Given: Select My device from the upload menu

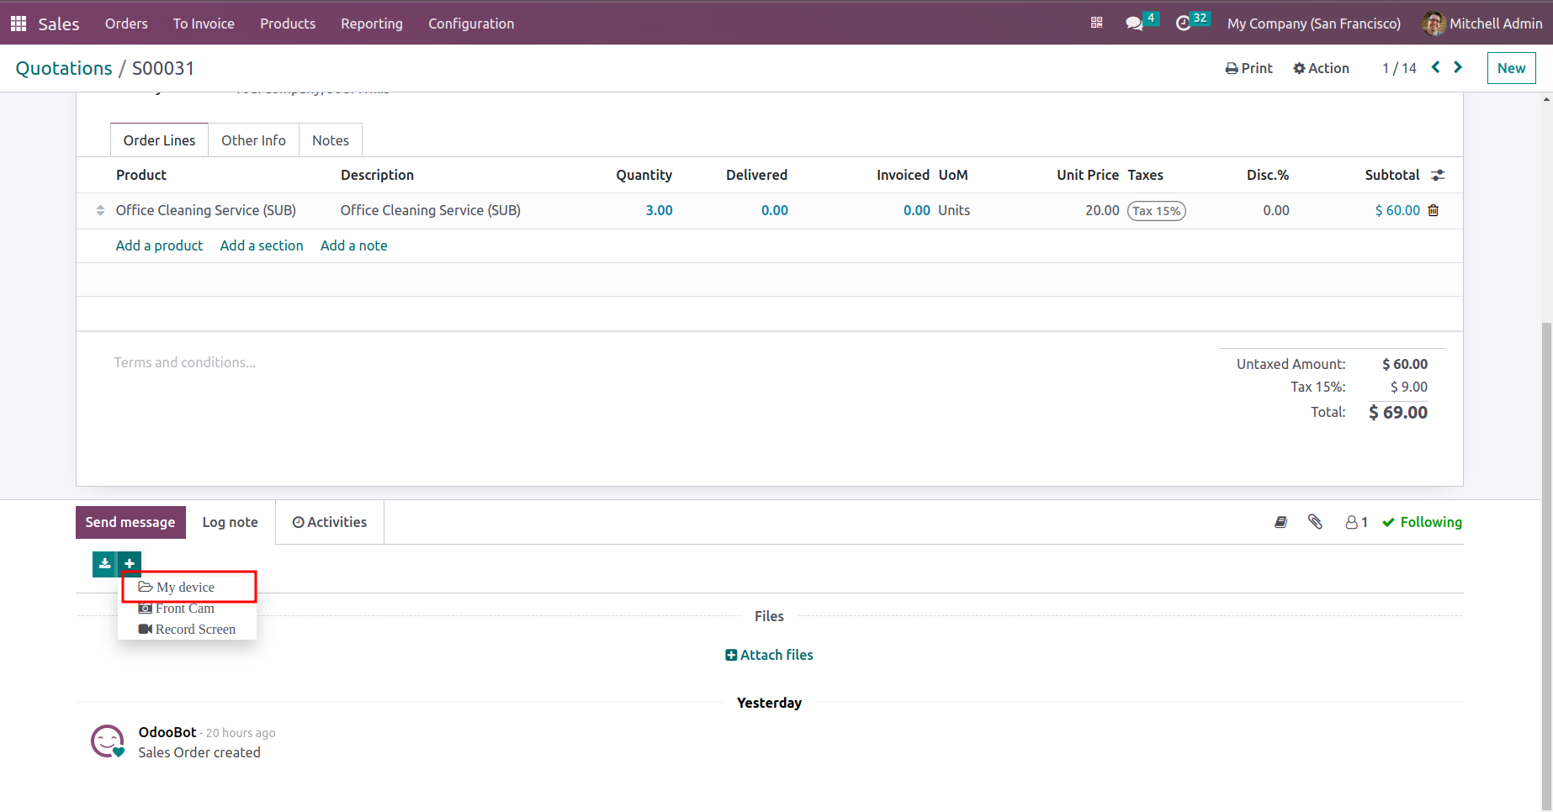Looking at the screenshot, I should [185, 587].
